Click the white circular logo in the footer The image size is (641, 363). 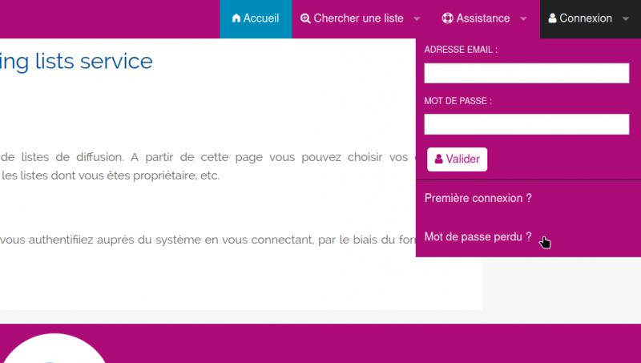tap(54, 351)
